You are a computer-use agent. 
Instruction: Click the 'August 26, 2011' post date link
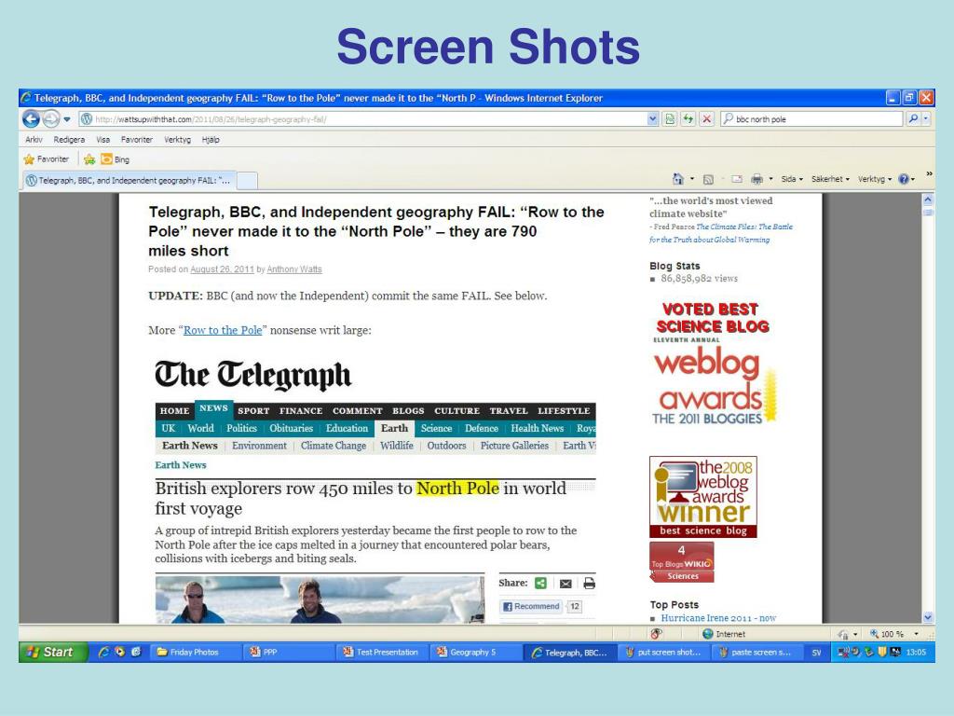[222, 269]
